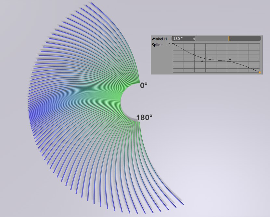Screen dimensions: 270x217
Task: Click the orange marker on Winkel H slider
Action: click(x=229, y=39)
